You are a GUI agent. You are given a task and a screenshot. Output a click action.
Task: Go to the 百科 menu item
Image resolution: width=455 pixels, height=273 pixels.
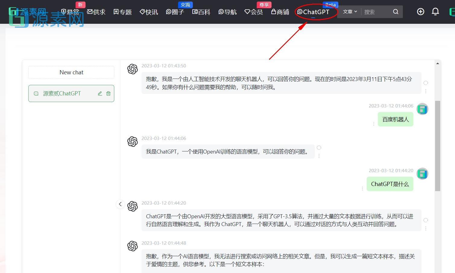201,12
